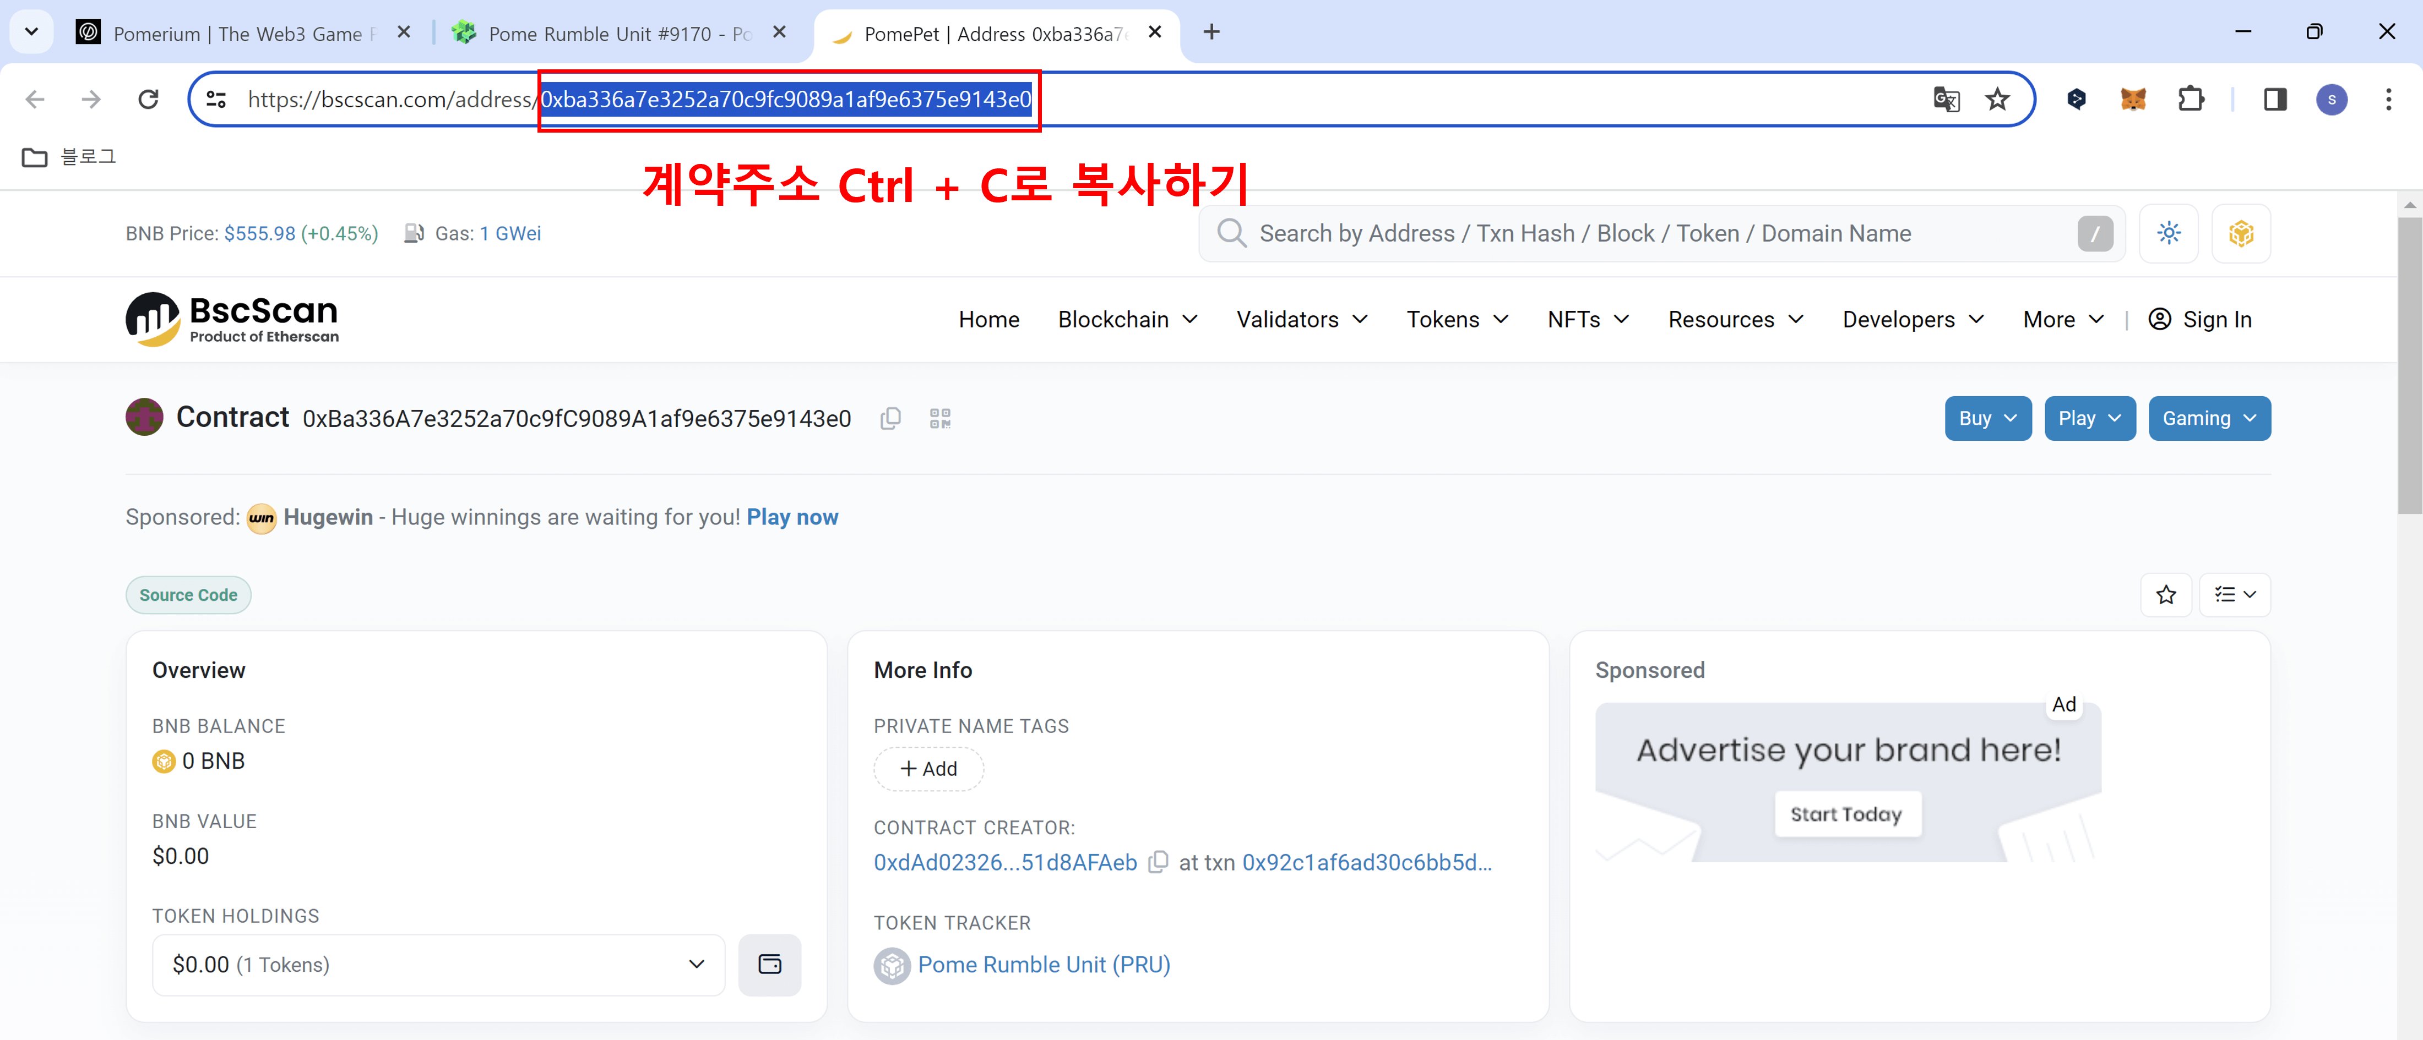Open the Tokens menu

point(1456,319)
